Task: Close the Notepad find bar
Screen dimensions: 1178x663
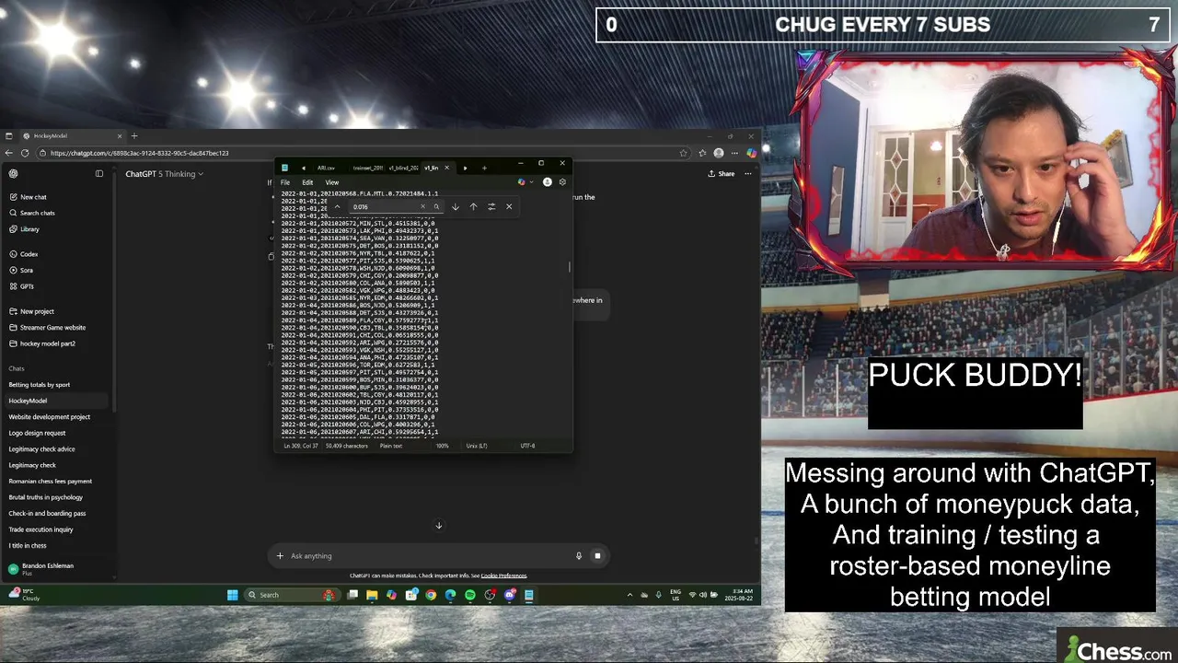Action: 509,207
